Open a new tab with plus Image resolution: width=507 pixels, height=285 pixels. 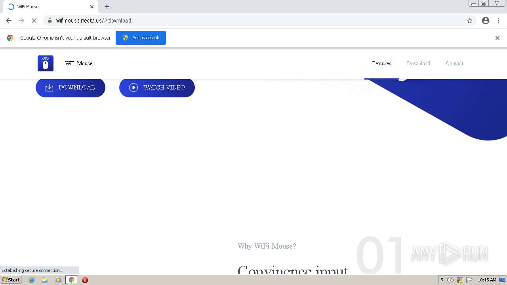107,7
